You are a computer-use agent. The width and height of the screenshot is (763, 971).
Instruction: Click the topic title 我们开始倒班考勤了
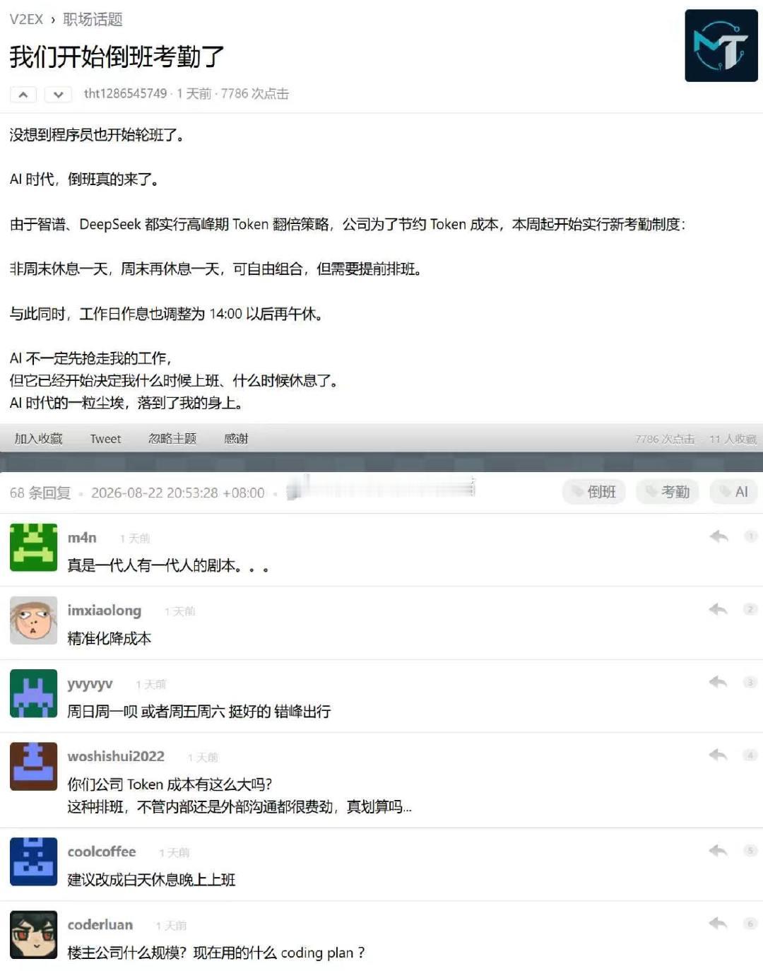pyautogui.click(x=117, y=57)
